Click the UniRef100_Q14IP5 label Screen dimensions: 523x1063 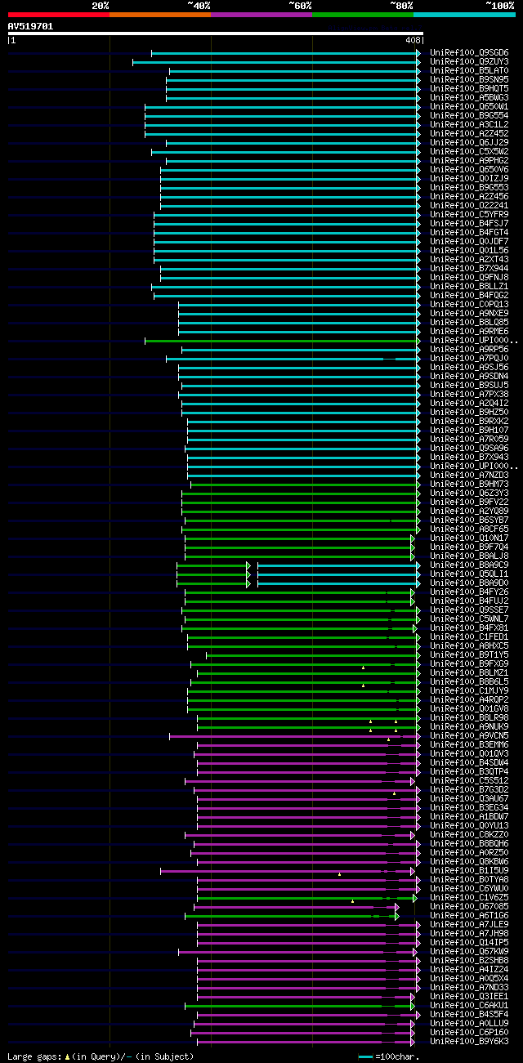469,943
